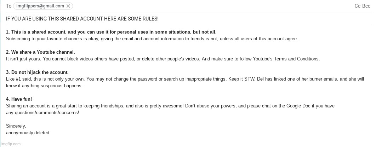Image resolution: width=376 pixels, height=147 pixels.
Task: Click the 'To' label of recipients field
Action: click(x=9, y=6)
